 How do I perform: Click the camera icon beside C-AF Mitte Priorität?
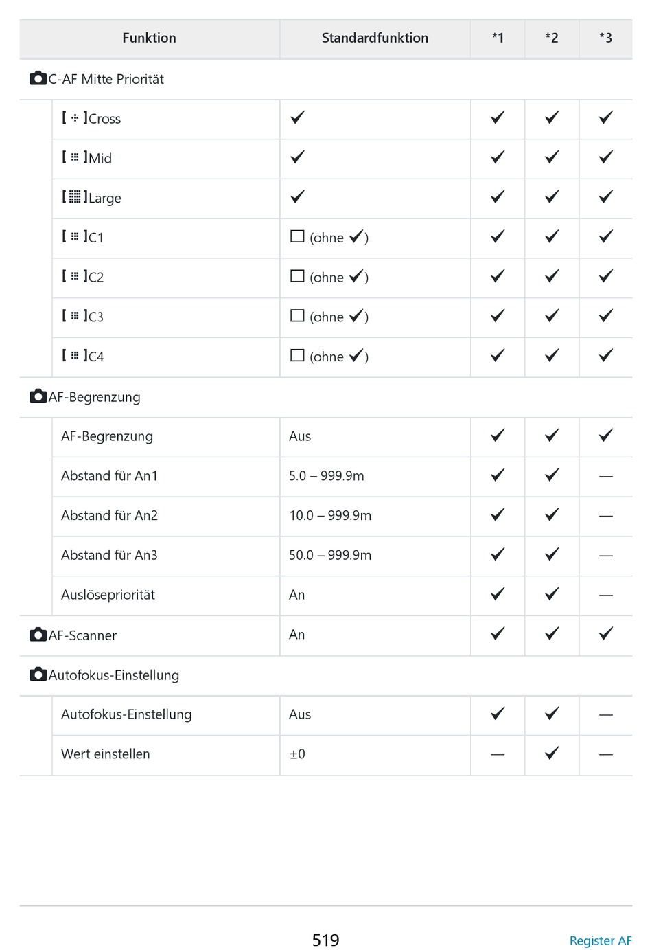(x=38, y=78)
